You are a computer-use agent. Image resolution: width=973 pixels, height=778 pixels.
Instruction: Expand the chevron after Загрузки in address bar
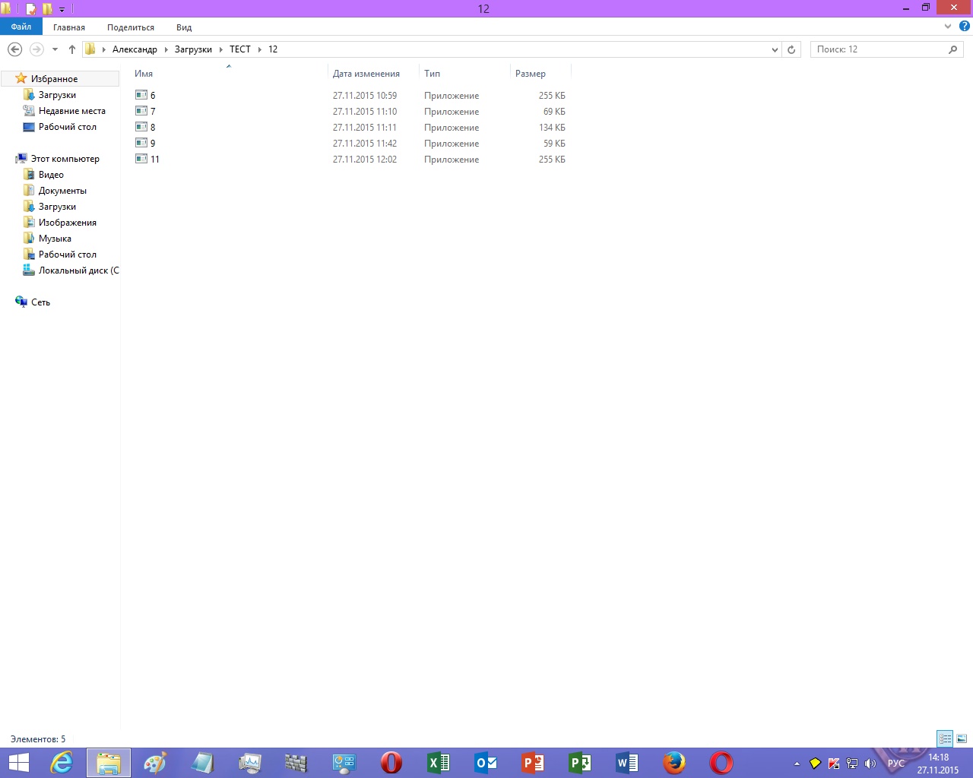pos(221,49)
